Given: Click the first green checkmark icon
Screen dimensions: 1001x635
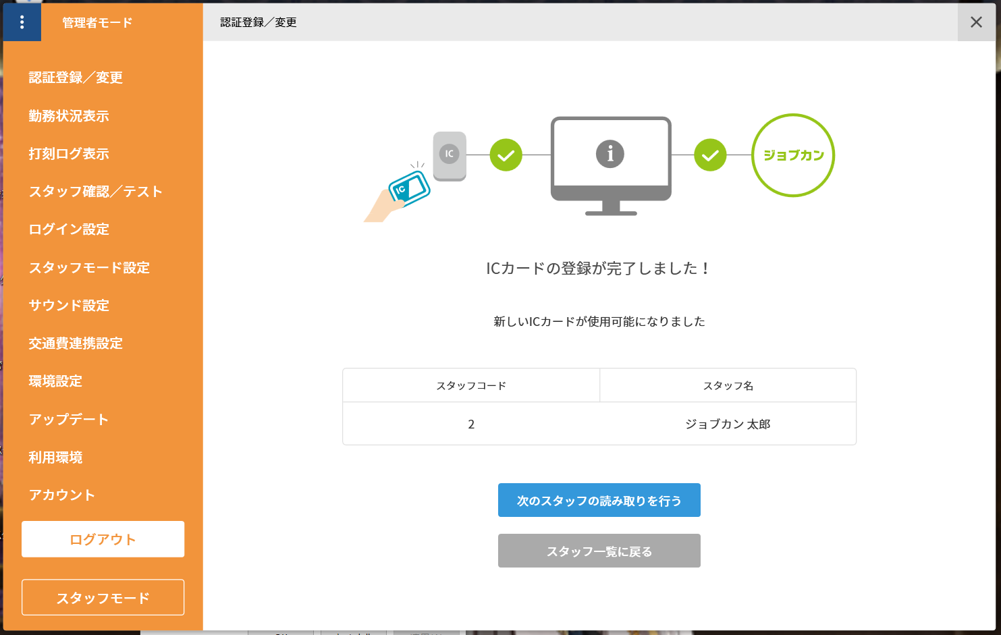Looking at the screenshot, I should [506, 155].
